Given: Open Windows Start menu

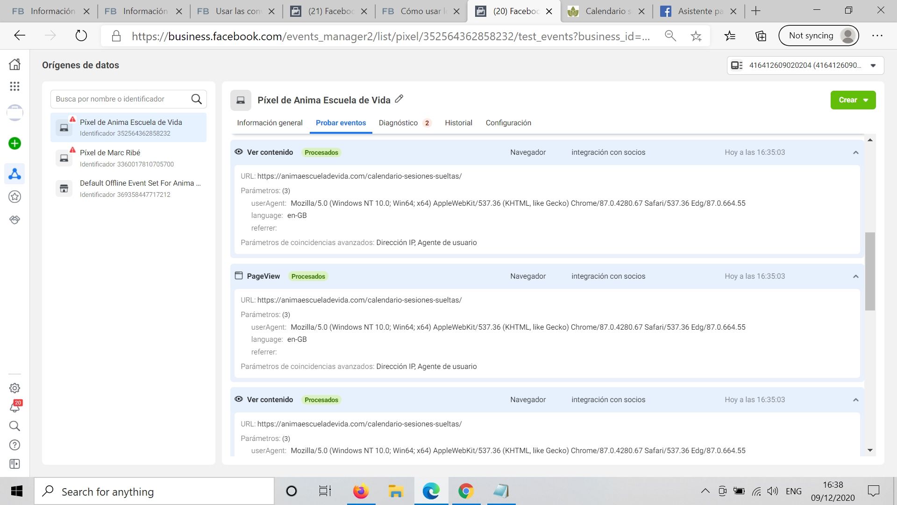Looking at the screenshot, I should tap(17, 491).
